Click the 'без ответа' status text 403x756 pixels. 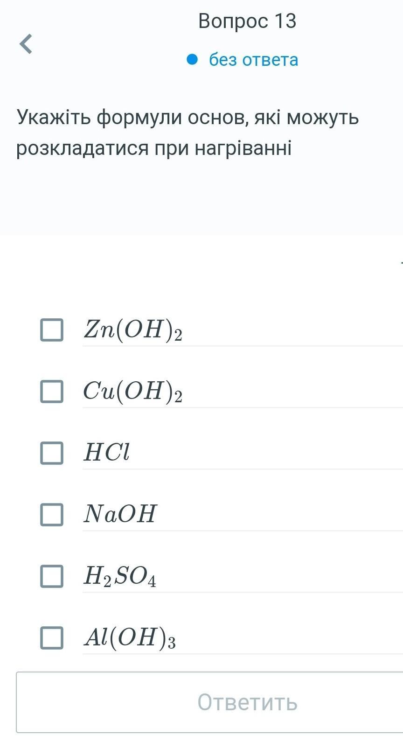253,60
